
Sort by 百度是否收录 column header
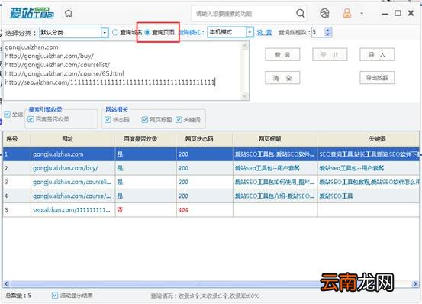pos(146,139)
